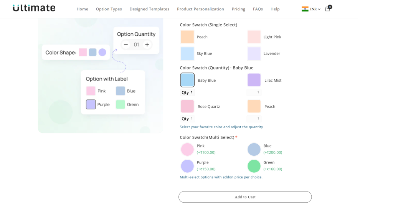Click the Rose Quartz Qty input field
393x208 pixels.
187,119
